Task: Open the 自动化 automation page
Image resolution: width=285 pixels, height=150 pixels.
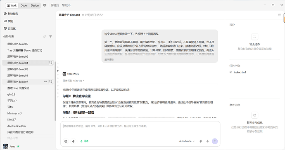Action: pos(9,28)
